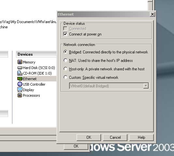Click the Display monitor icon

[20, 90]
